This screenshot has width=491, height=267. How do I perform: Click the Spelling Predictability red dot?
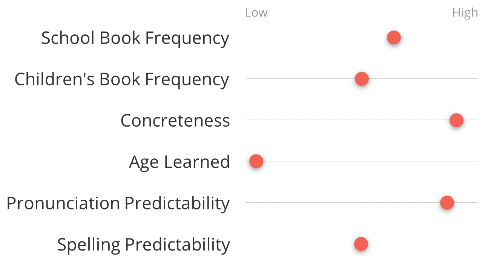[361, 244]
